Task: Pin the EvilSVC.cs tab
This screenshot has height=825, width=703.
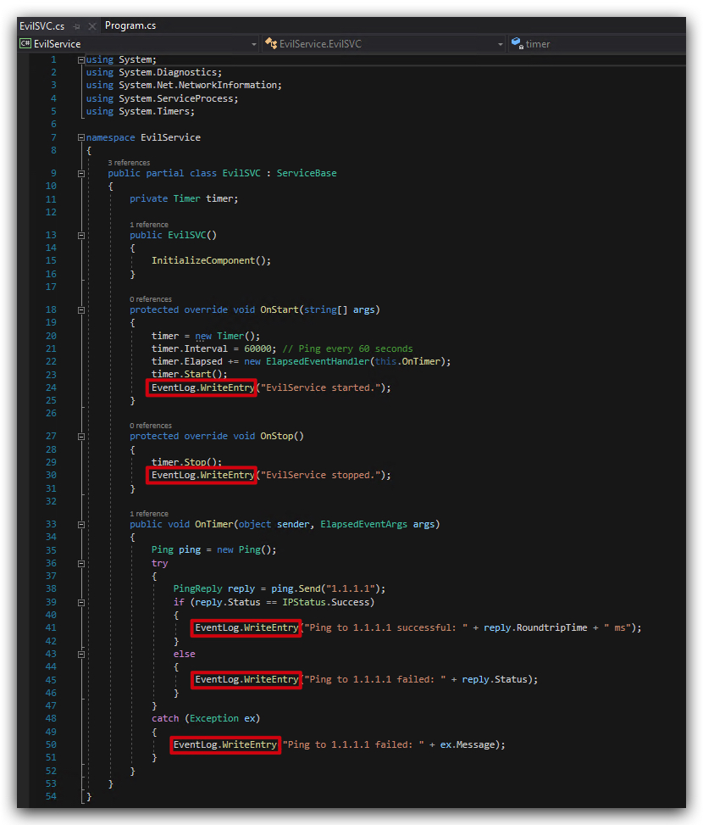Action: (x=77, y=25)
